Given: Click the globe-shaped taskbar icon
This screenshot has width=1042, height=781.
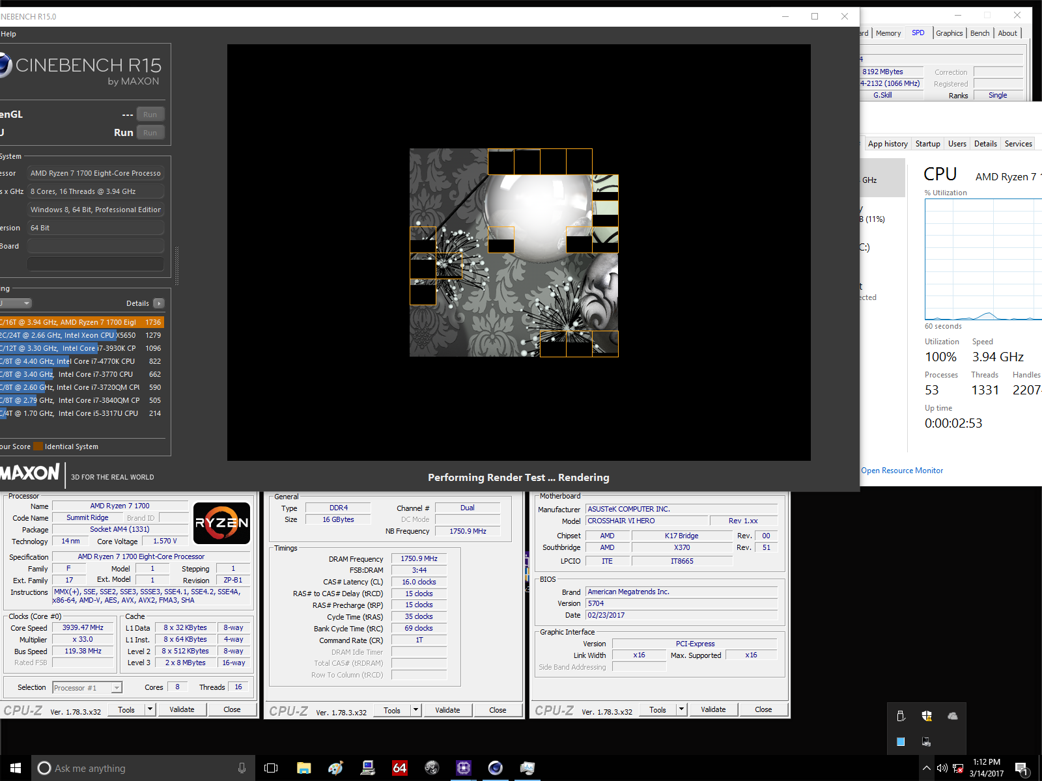Looking at the screenshot, I should pyautogui.click(x=431, y=768).
